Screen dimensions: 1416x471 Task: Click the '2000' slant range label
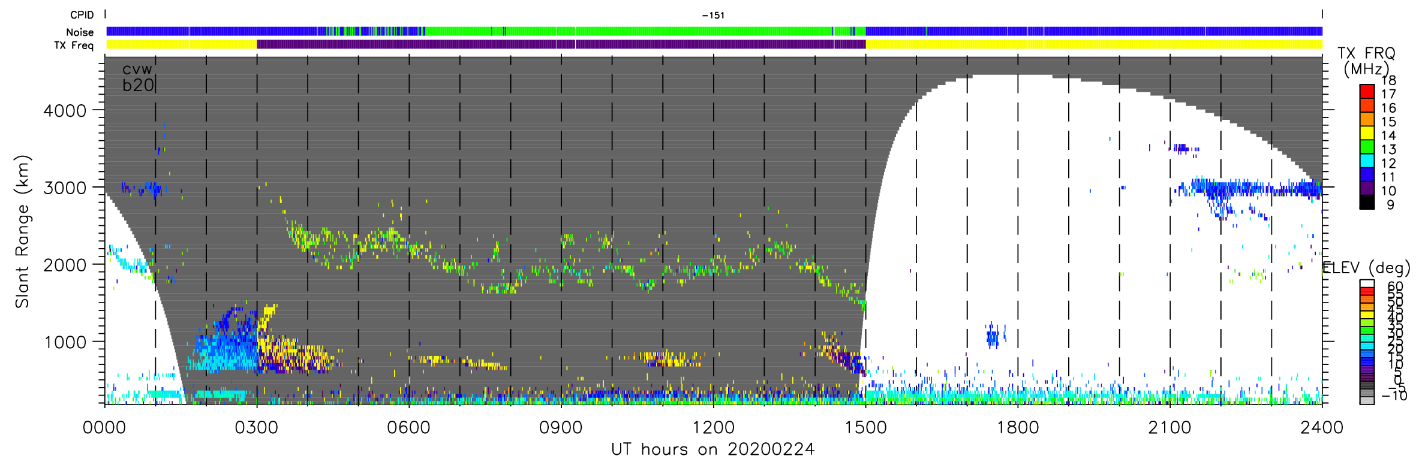click(x=65, y=265)
